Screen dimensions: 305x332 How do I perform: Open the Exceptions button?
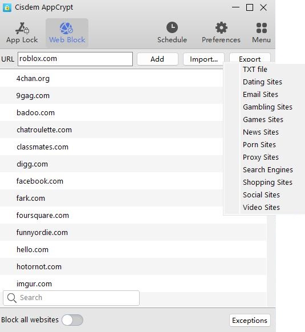coord(250,321)
